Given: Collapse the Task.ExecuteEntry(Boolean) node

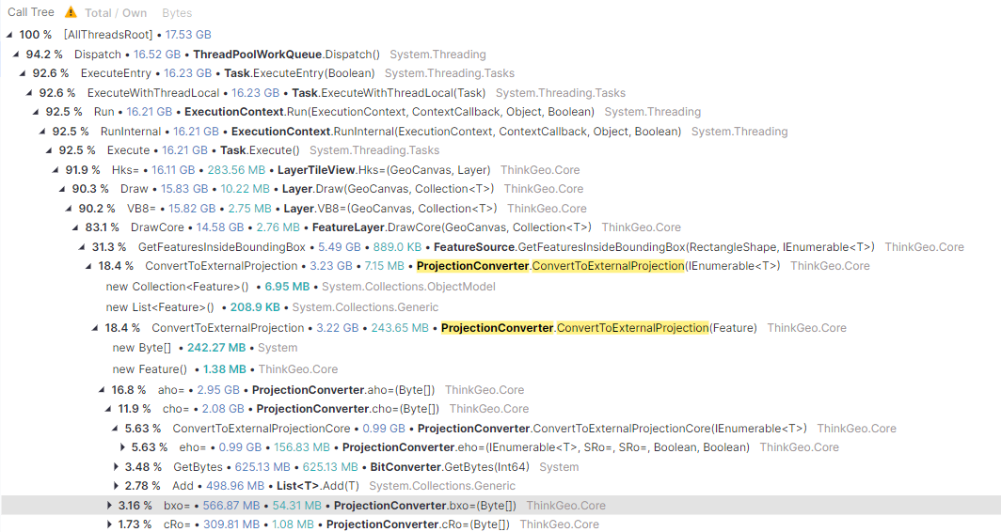Looking at the screenshot, I should (23, 73).
